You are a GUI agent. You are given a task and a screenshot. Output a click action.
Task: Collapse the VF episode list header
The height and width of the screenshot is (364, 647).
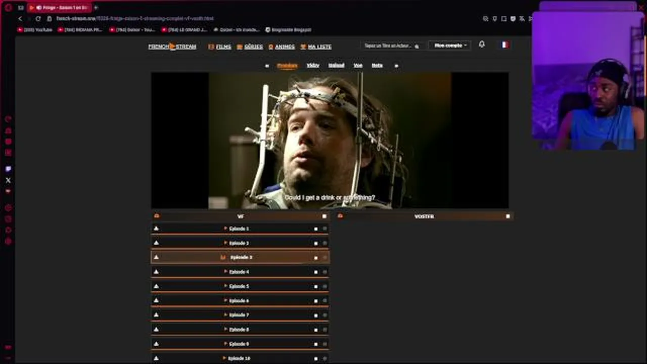[240, 216]
